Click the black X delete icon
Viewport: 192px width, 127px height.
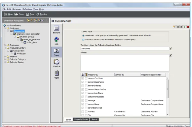click(181, 27)
